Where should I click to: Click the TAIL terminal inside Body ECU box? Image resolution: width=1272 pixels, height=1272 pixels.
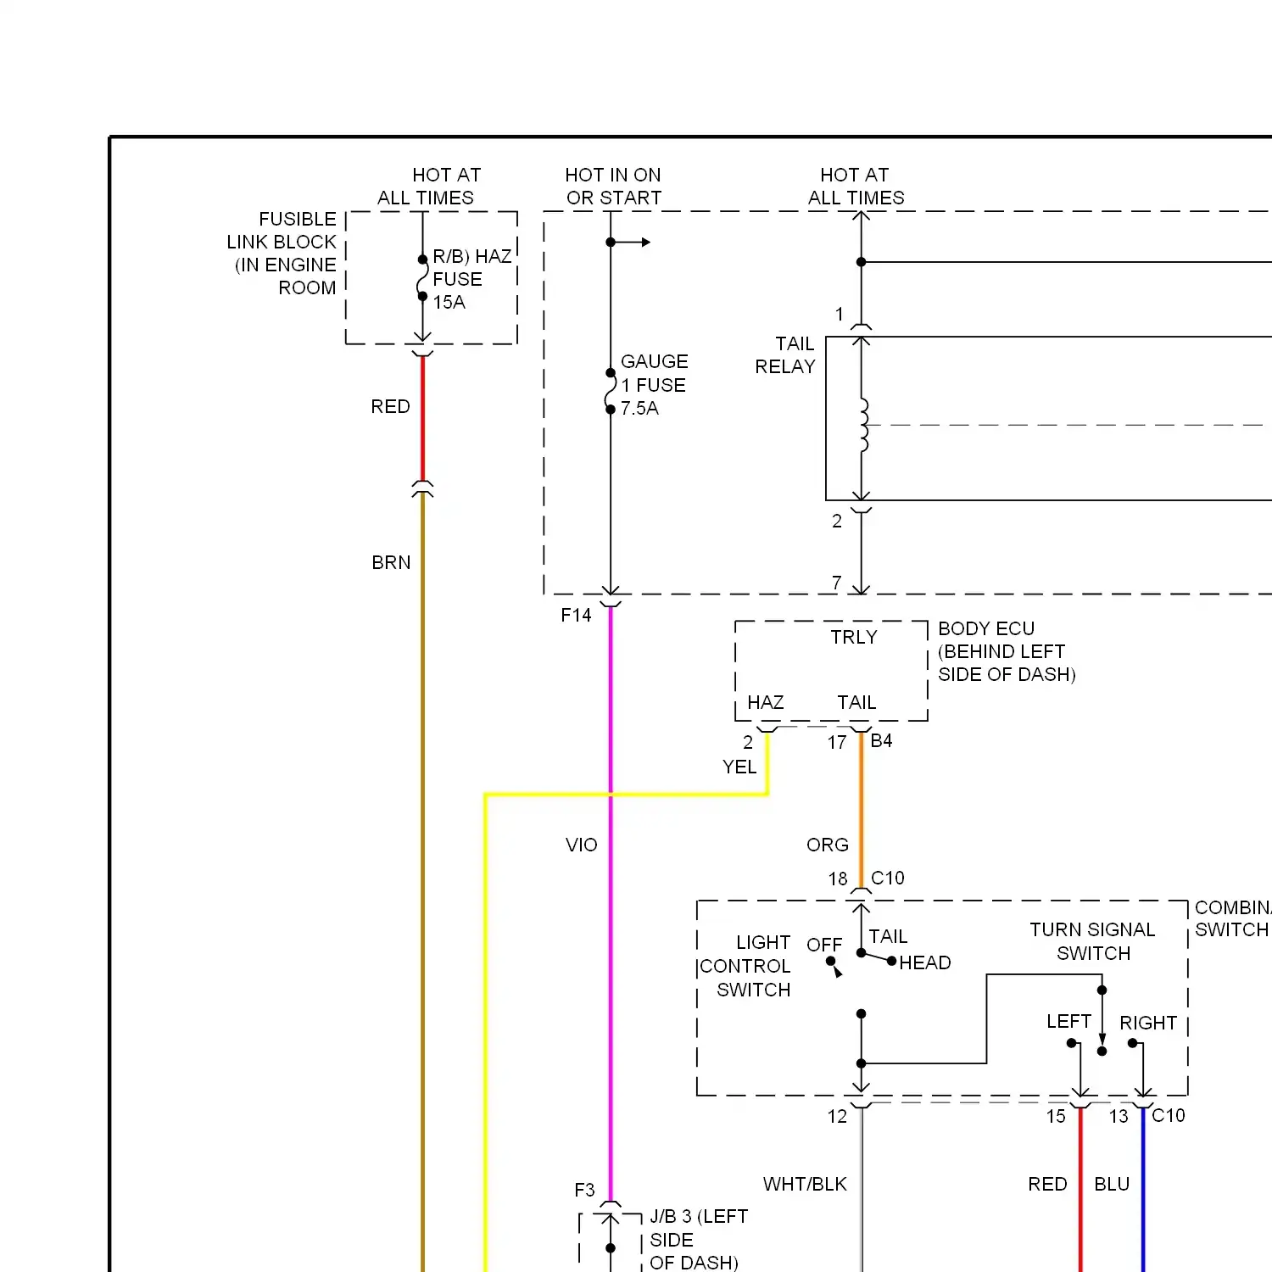[856, 702]
